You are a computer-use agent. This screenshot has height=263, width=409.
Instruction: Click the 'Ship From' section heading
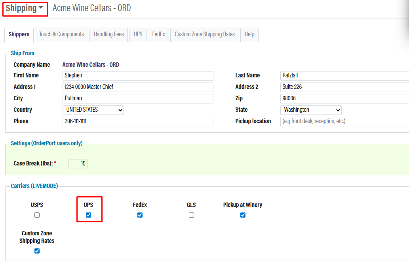coord(23,53)
